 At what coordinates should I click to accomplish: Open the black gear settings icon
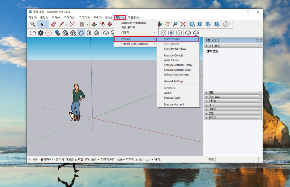tap(41, 33)
